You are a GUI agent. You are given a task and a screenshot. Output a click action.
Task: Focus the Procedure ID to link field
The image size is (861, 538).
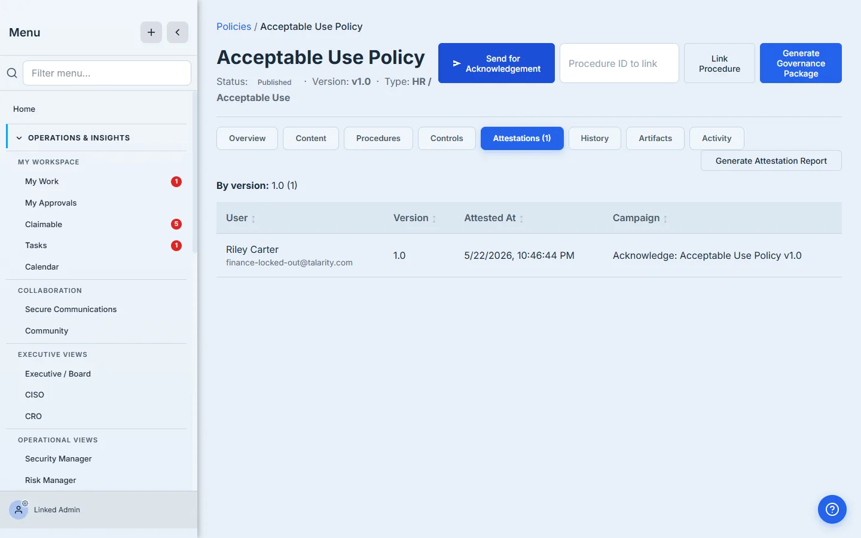point(619,63)
